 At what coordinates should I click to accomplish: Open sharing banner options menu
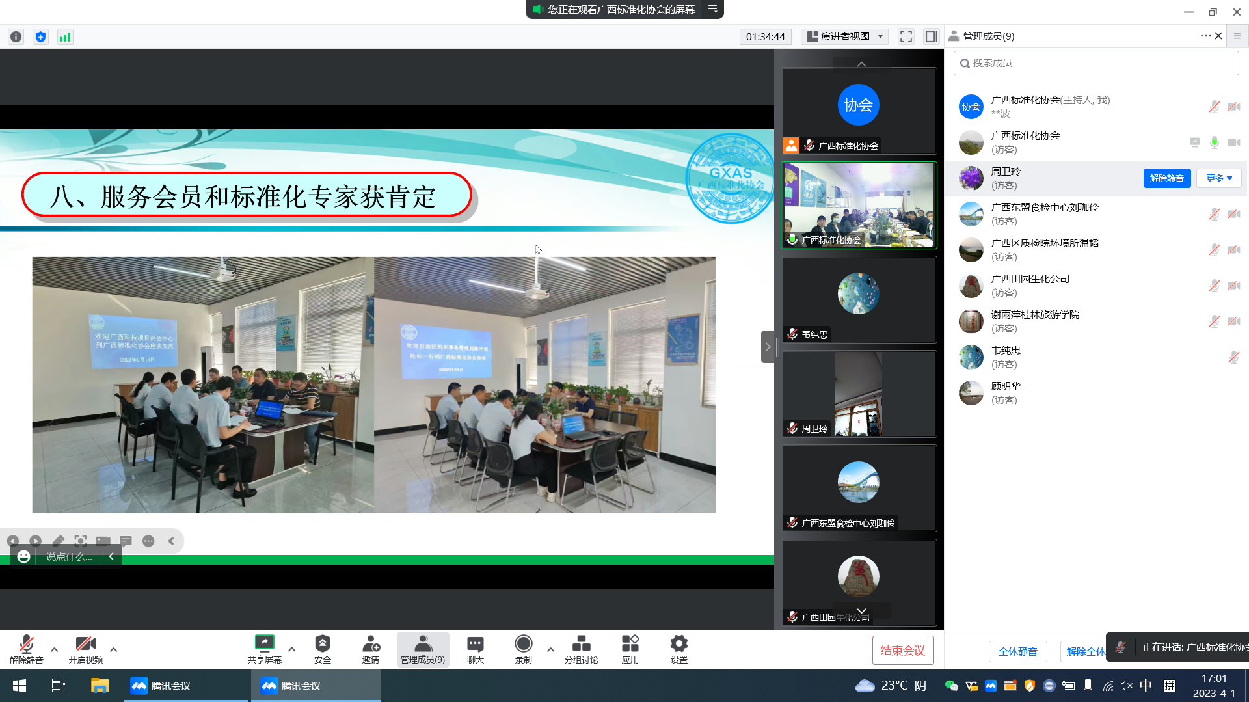[x=713, y=9]
